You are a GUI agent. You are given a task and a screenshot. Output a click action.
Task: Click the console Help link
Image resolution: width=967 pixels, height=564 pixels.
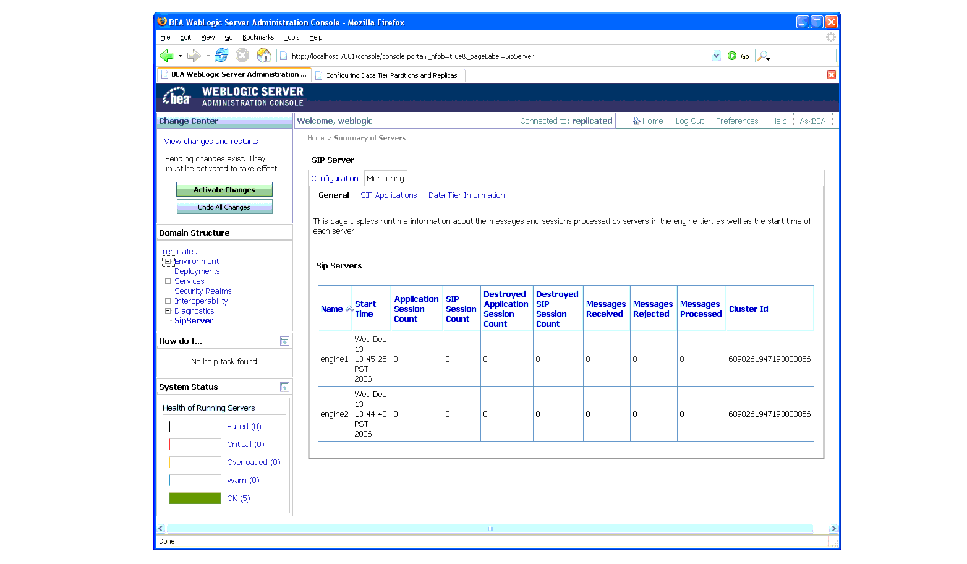(x=778, y=121)
